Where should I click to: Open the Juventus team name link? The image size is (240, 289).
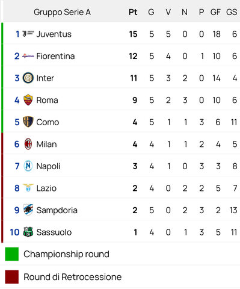54,34
